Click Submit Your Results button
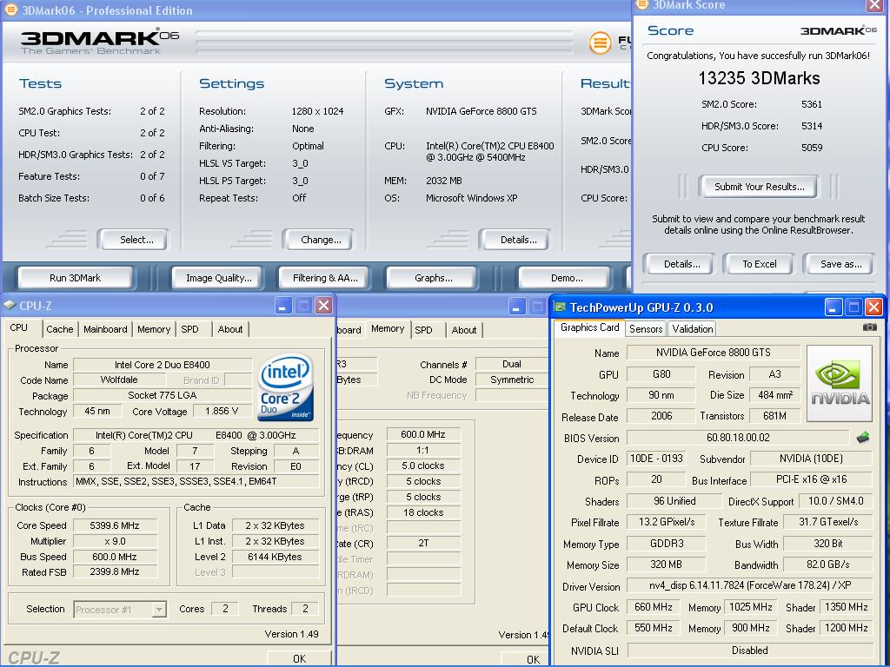This screenshot has width=890, height=667. [x=760, y=187]
